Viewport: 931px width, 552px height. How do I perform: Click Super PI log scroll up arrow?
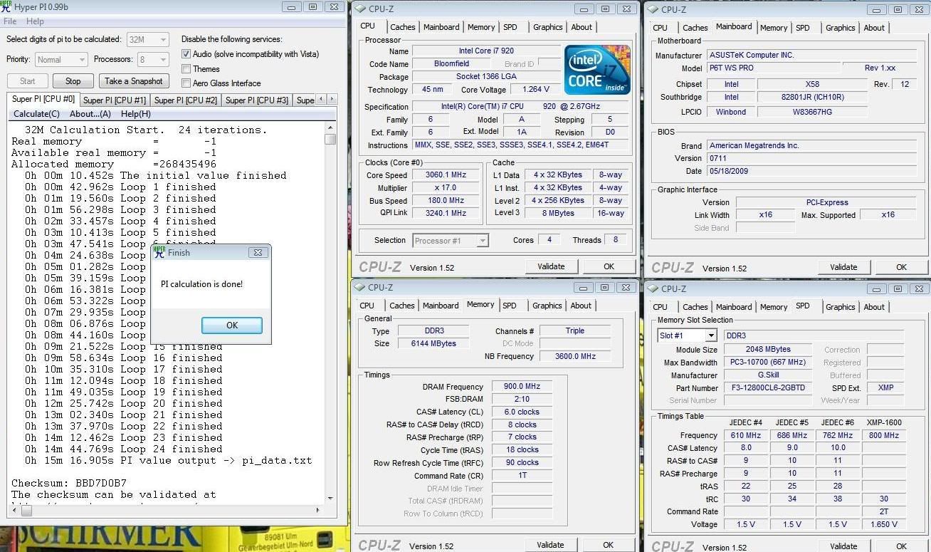click(x=330, y=127)
